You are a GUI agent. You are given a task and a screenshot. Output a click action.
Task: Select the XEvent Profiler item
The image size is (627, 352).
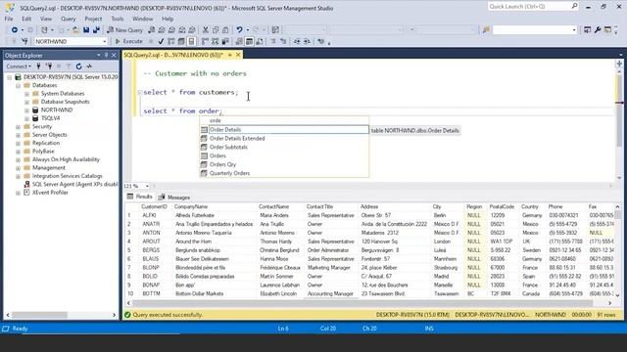click(x=50, y=193)
